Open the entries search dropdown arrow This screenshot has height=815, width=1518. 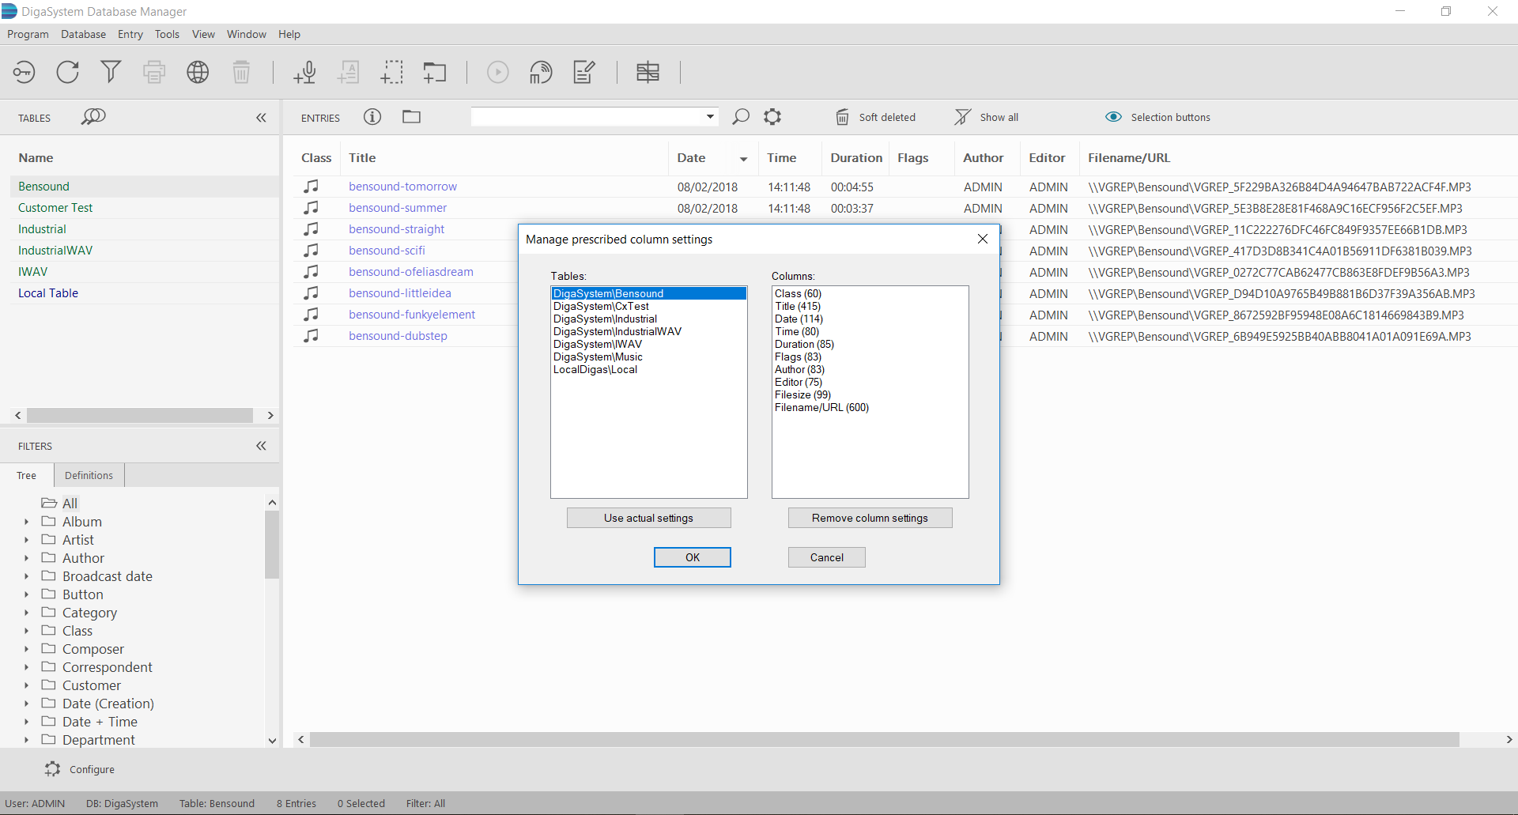pos(710,117)
